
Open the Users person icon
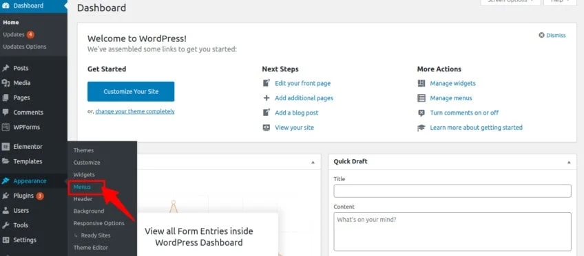(6, 211)
